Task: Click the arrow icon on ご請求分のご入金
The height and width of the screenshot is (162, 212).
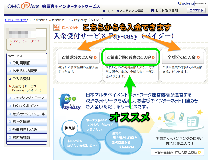Action: click(x=95, y=57)
